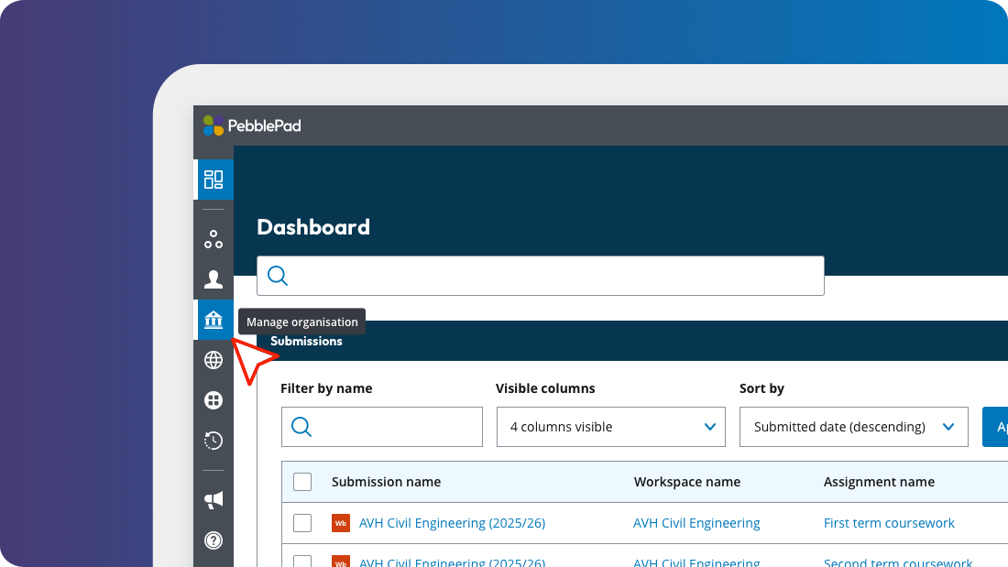The height and width of the screenshot is (567, 1008).
Task: Click the blue Apply button
Action: [995, 427]
